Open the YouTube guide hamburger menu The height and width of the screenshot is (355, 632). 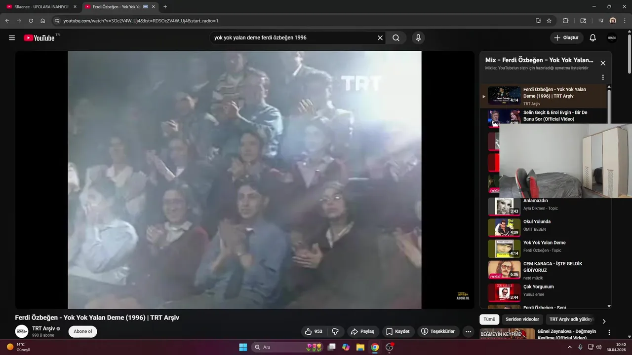[12, 38]
